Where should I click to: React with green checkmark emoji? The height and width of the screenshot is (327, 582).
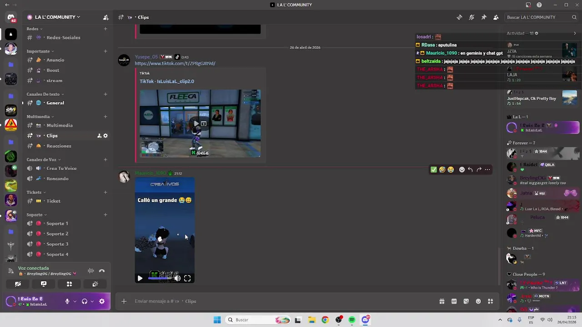point(434,169)
